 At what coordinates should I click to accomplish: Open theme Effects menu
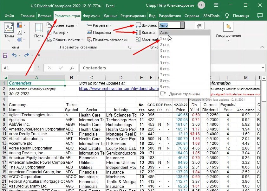point(21,40)
